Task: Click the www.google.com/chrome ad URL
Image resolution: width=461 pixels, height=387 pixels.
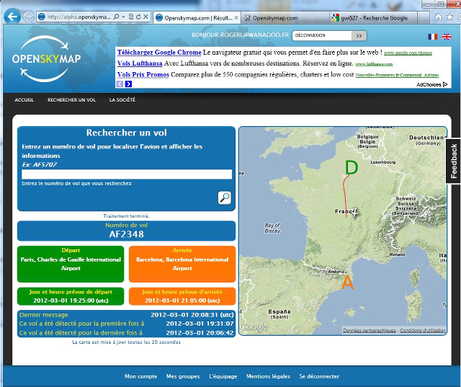Action: [x=408, y=53]
